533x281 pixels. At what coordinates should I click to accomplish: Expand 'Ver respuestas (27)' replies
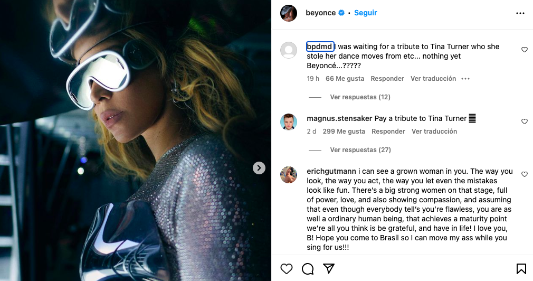360,150
